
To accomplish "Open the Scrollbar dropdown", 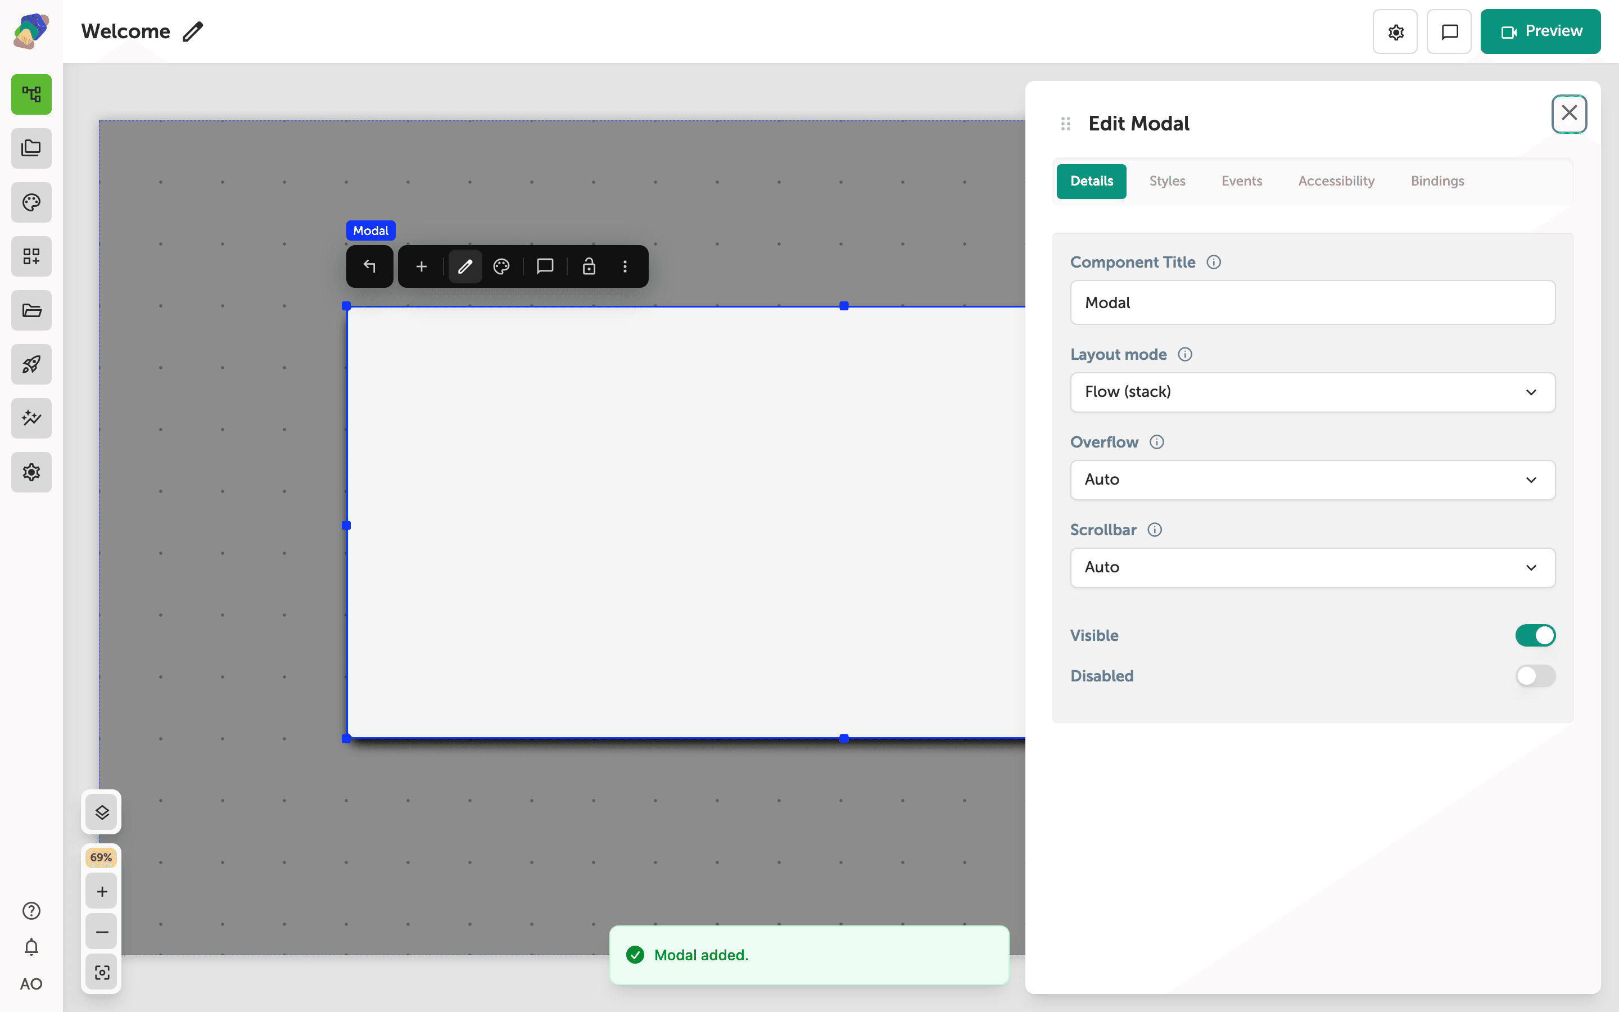I will tap(1313, 568).
